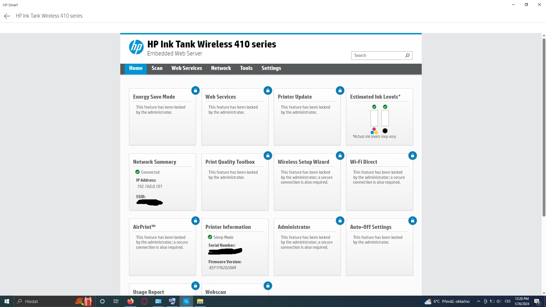
Task: Open Firefox from the taskbar
Action: 130,301
